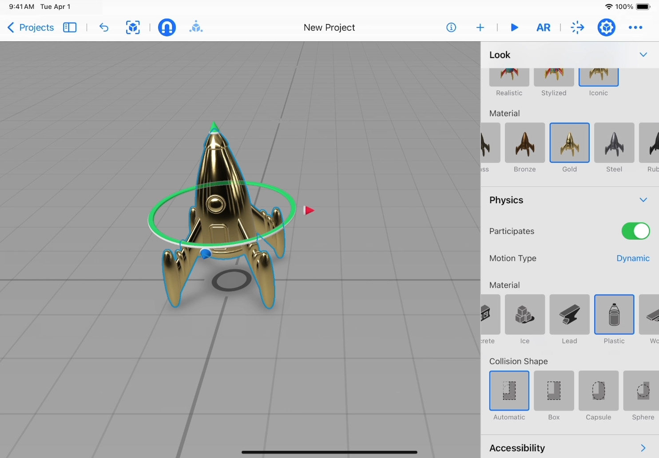Open the object properties cube icon

pyautogui.click(x=606, y=28)
